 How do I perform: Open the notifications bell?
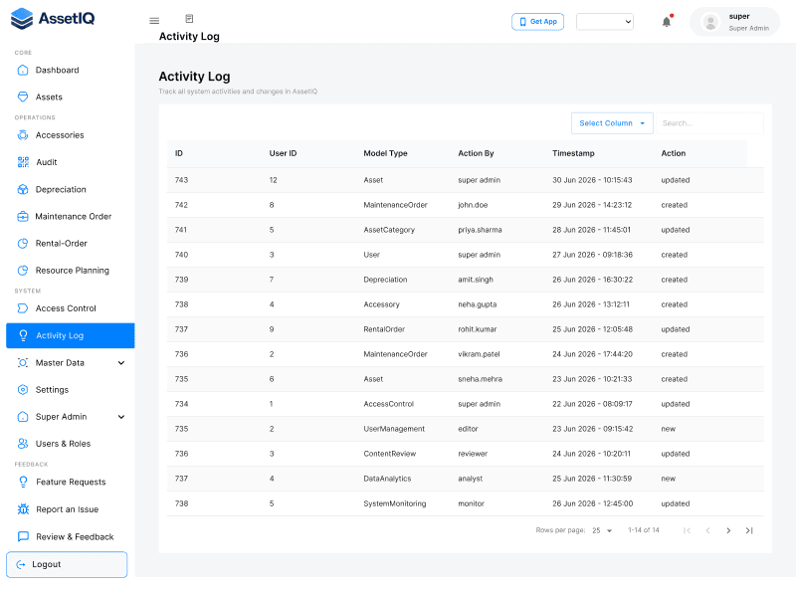point(667,22)
